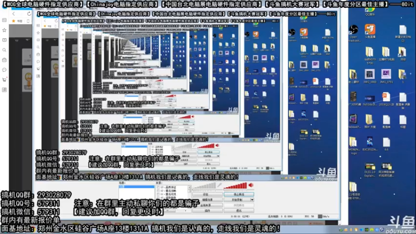Open the start recording dropdown arrow in OBS
416x234 pixels.
pyautogui.click(x=252, y=200)
